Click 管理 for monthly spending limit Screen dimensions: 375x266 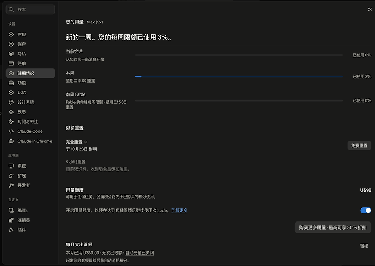click(x=364, y=245)
